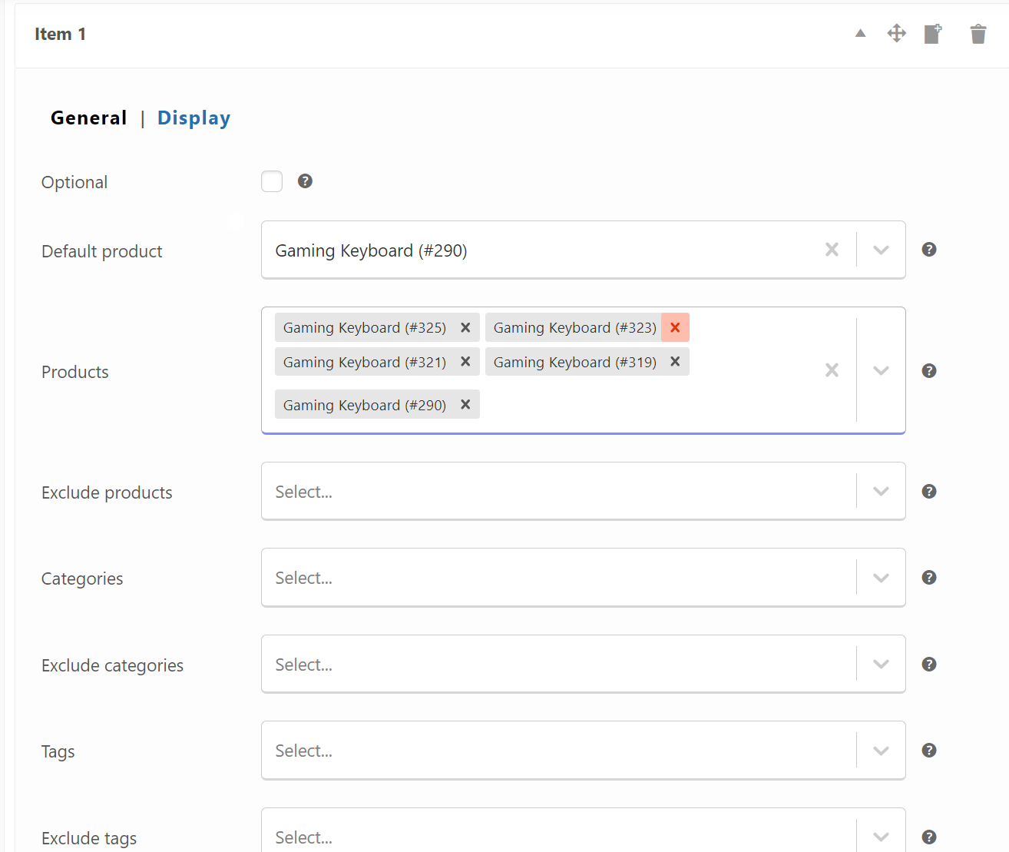The width and height of the screenshot is (1009, 852).
Task: Remove Gaming Keyboard (#323) from Products
Action: (675, 327)
